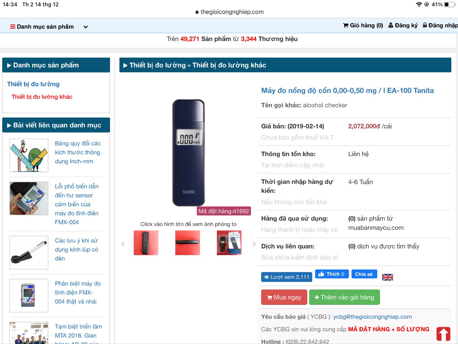Select Thiết bị đo lường category
The width and height of the screenshot is (458, 344).
coord(33,84)
